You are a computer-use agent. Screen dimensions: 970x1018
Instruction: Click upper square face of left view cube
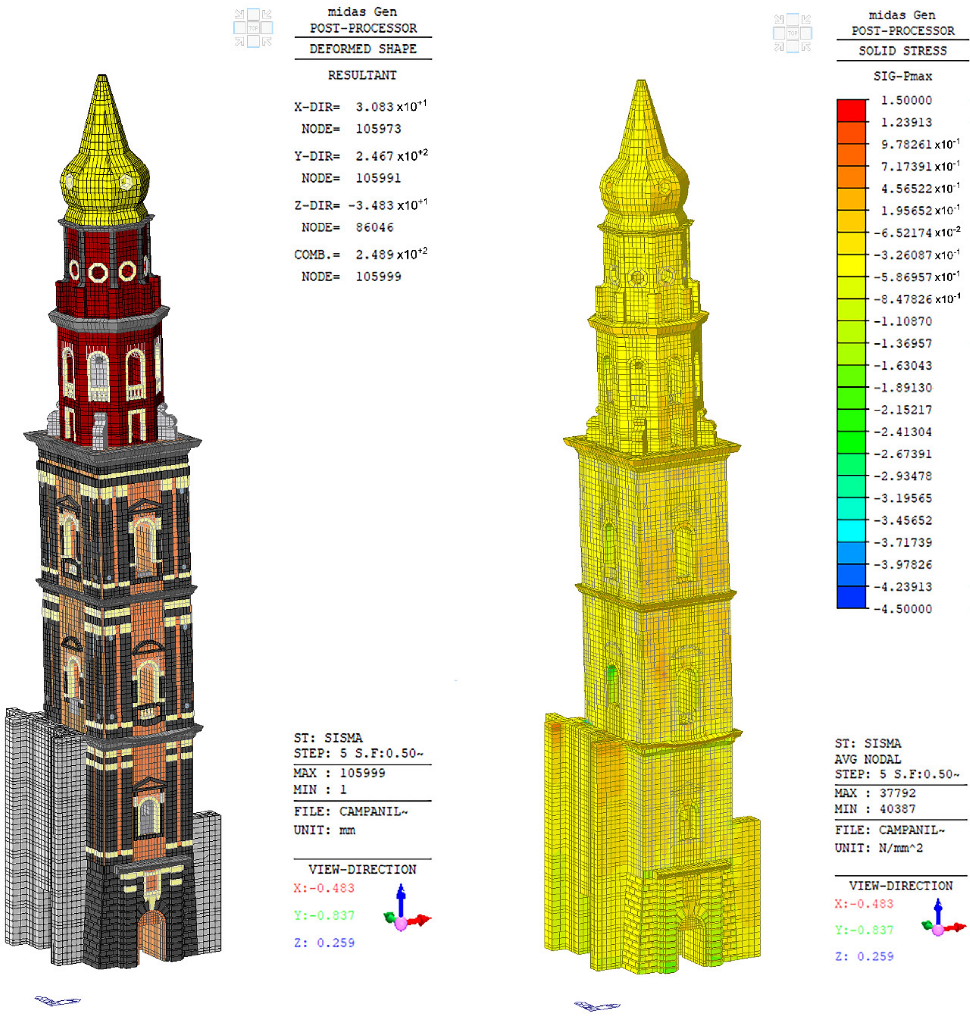(253, 14)
